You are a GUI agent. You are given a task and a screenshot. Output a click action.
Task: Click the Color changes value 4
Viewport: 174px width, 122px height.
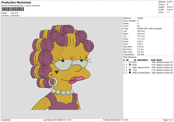(138, 21)
